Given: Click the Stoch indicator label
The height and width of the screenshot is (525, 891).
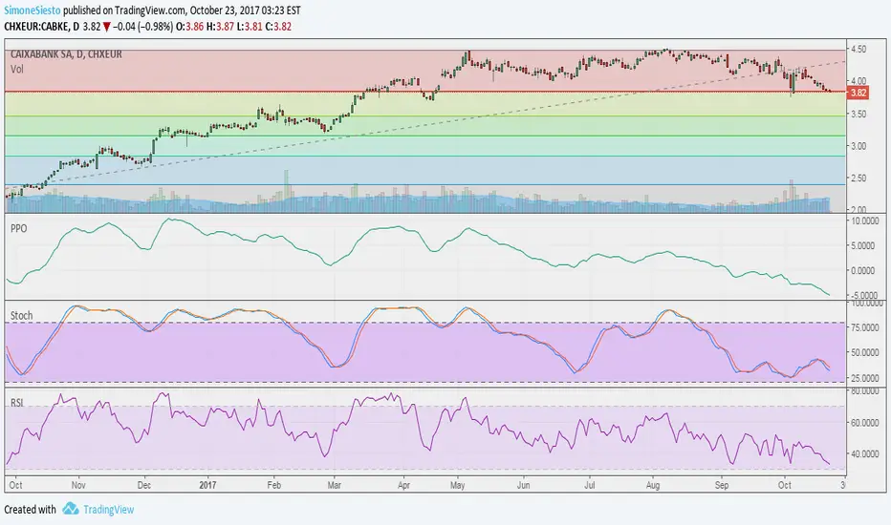Looking at the screenshot, I should coord(22,315).
